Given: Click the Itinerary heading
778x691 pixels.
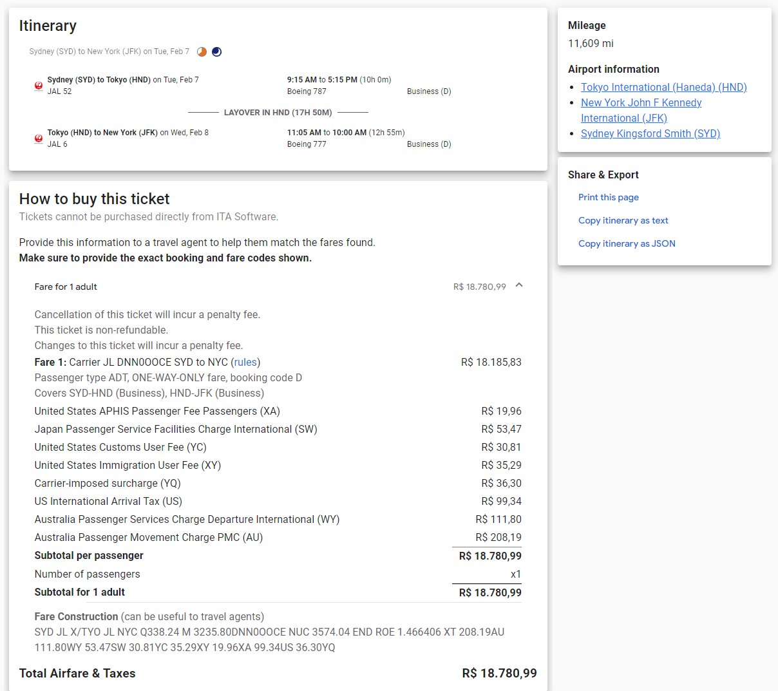Looking at the screenshot, I should 48,26.
